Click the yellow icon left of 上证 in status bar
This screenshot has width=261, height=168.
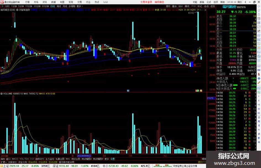pyautogui.click(x=1, y=166)
